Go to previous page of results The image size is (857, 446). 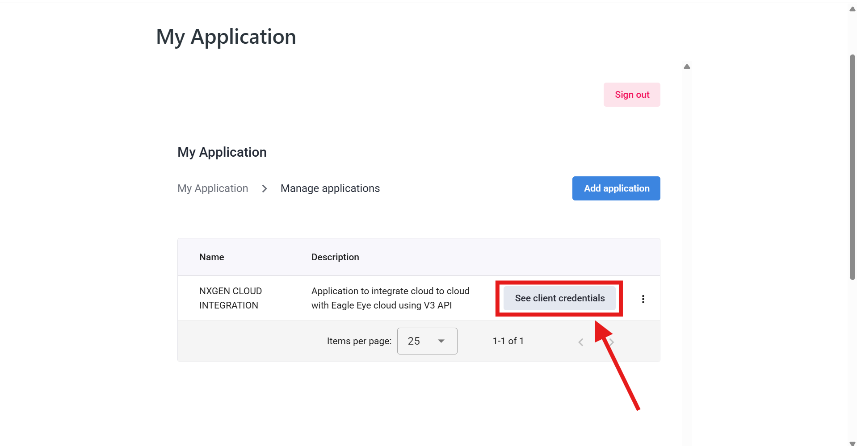tap(580, 342)
